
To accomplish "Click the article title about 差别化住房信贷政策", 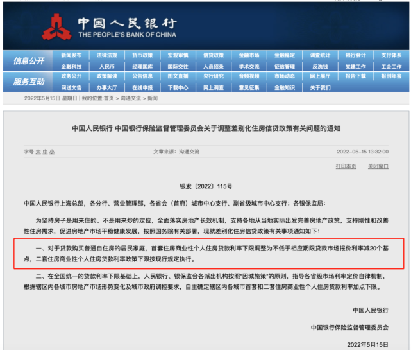I will (x=206, y=128).
